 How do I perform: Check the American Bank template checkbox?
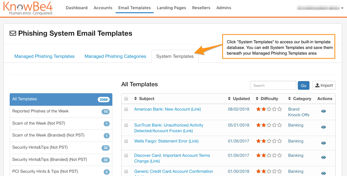tap(126, 109)
